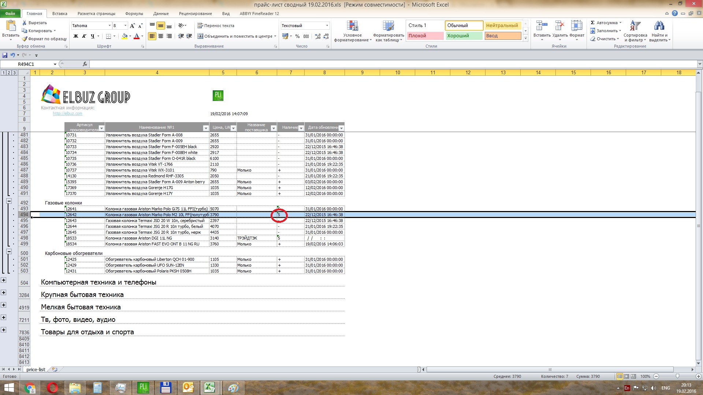Apply red font color button
The height and width of the screenshot is (395, 703).
(x=137, y=36)
